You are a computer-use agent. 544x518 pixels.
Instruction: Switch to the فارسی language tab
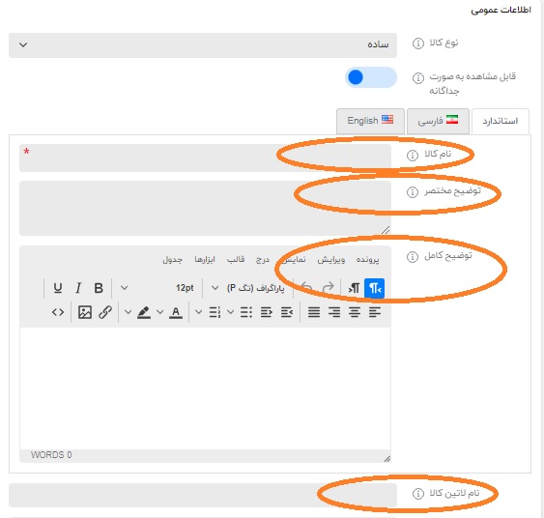(438, 121)
